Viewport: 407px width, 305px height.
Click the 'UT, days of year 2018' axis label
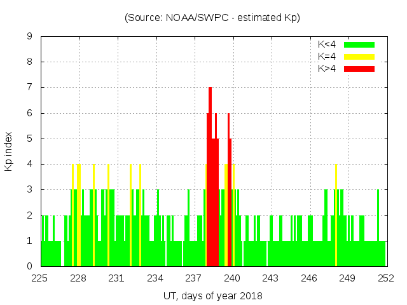[x=212, y=295]
